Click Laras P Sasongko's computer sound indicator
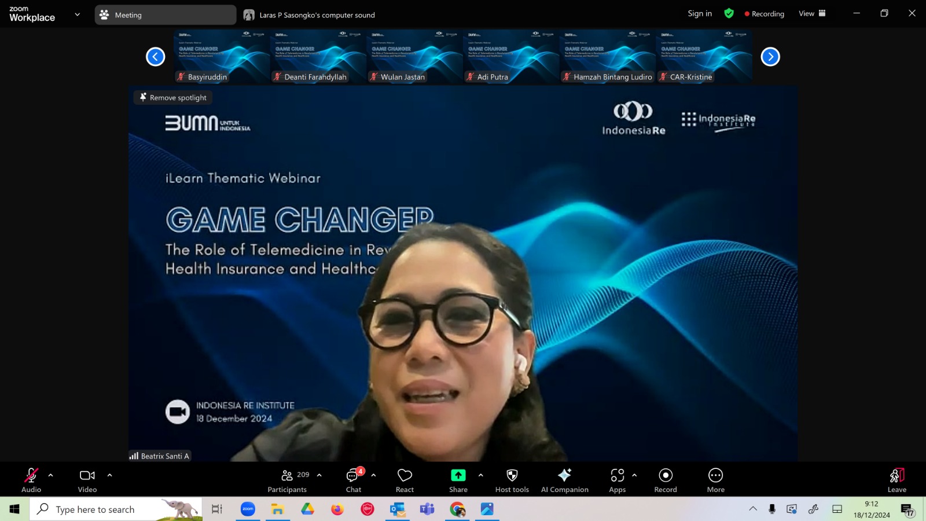This screenshot has width=926, height=521. point(309,15)
